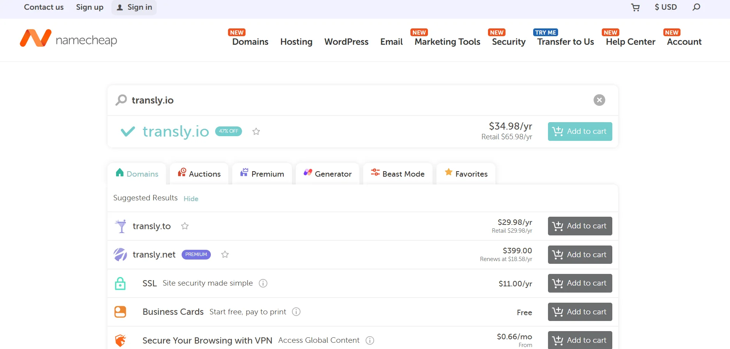Add transly.to to cart

(580, 226)
